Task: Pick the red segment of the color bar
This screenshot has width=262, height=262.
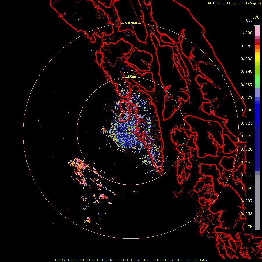Action: coord(257,44)
